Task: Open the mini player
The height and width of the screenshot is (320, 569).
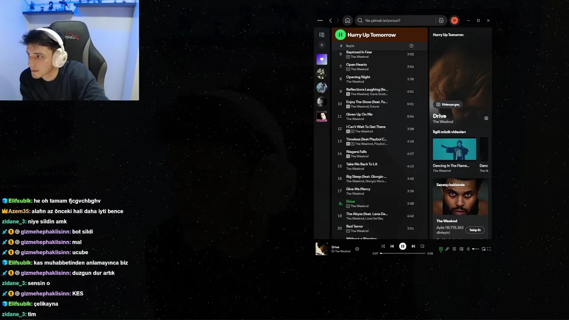Action: (484, 249)
